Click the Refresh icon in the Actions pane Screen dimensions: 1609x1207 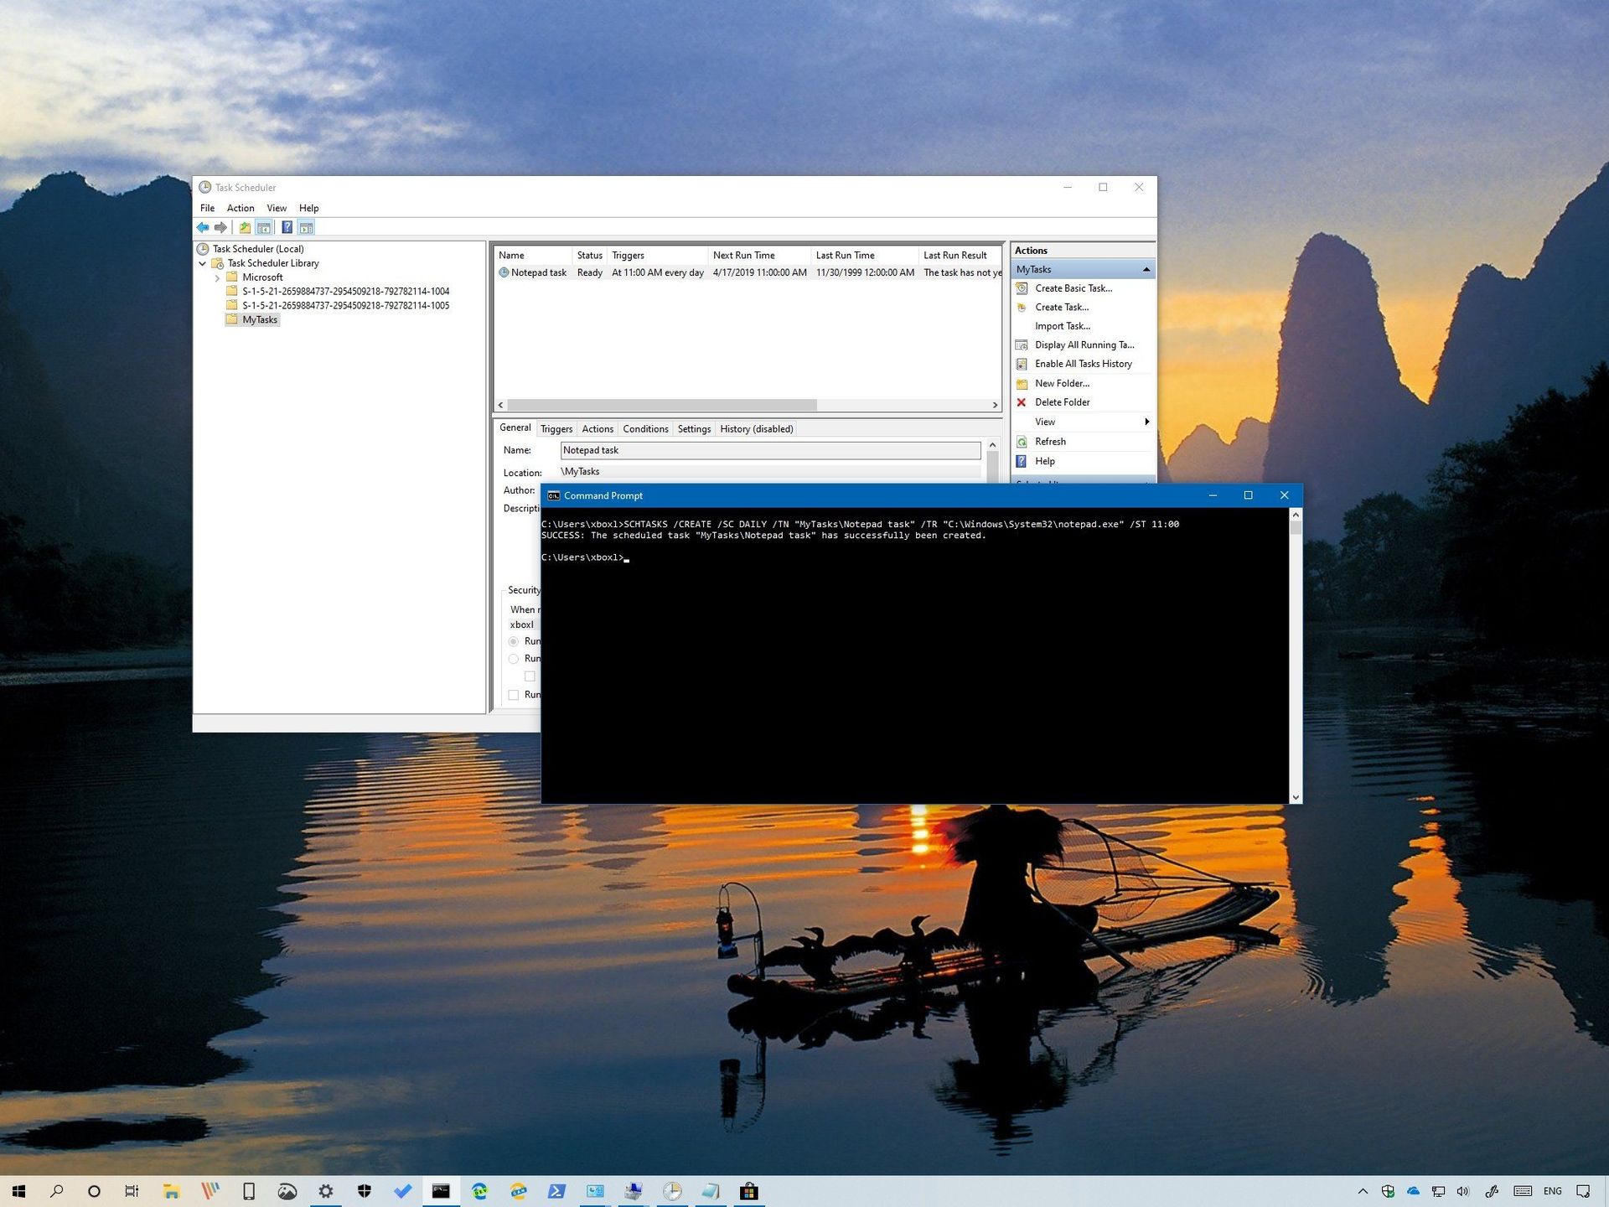(1022, 442)
